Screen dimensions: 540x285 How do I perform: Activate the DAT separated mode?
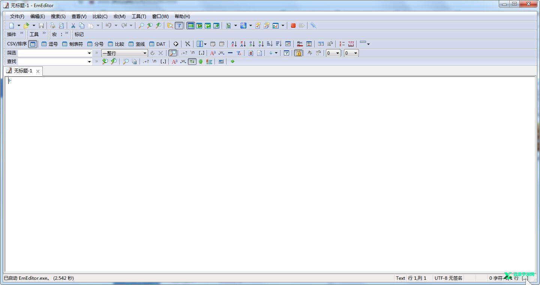[x=157, y=43]
